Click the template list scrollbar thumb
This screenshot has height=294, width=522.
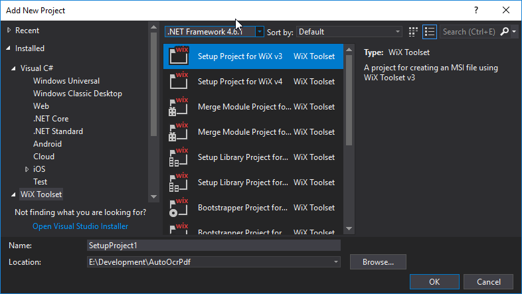[349, 100]
